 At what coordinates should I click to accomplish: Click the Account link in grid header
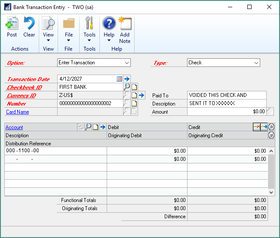click(14, 127)
